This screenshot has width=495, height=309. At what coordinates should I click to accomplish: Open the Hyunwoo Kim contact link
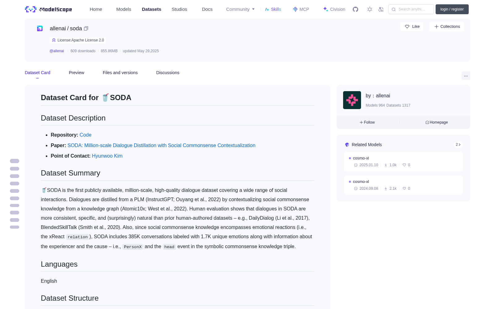point(107,156)
